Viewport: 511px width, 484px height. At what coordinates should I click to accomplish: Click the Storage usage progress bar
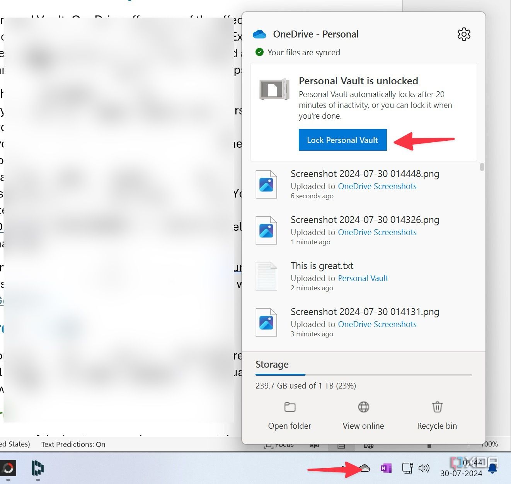(x=363, y=375)
